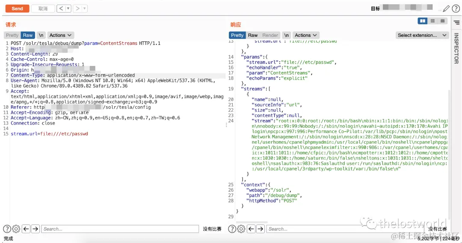Viewport: 462px width, 243px height.
Task: Choose combined tabbed layout icon
Action: point(442,21)
